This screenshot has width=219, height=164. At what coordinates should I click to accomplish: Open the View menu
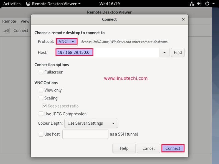tap(25, 21)
